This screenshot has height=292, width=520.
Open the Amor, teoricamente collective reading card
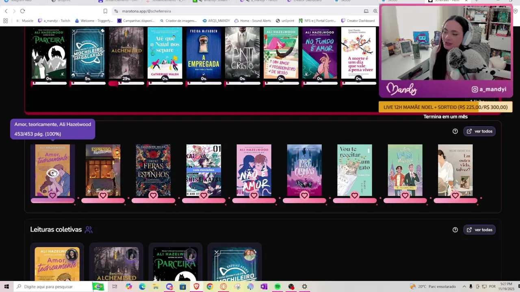(57, 262)
